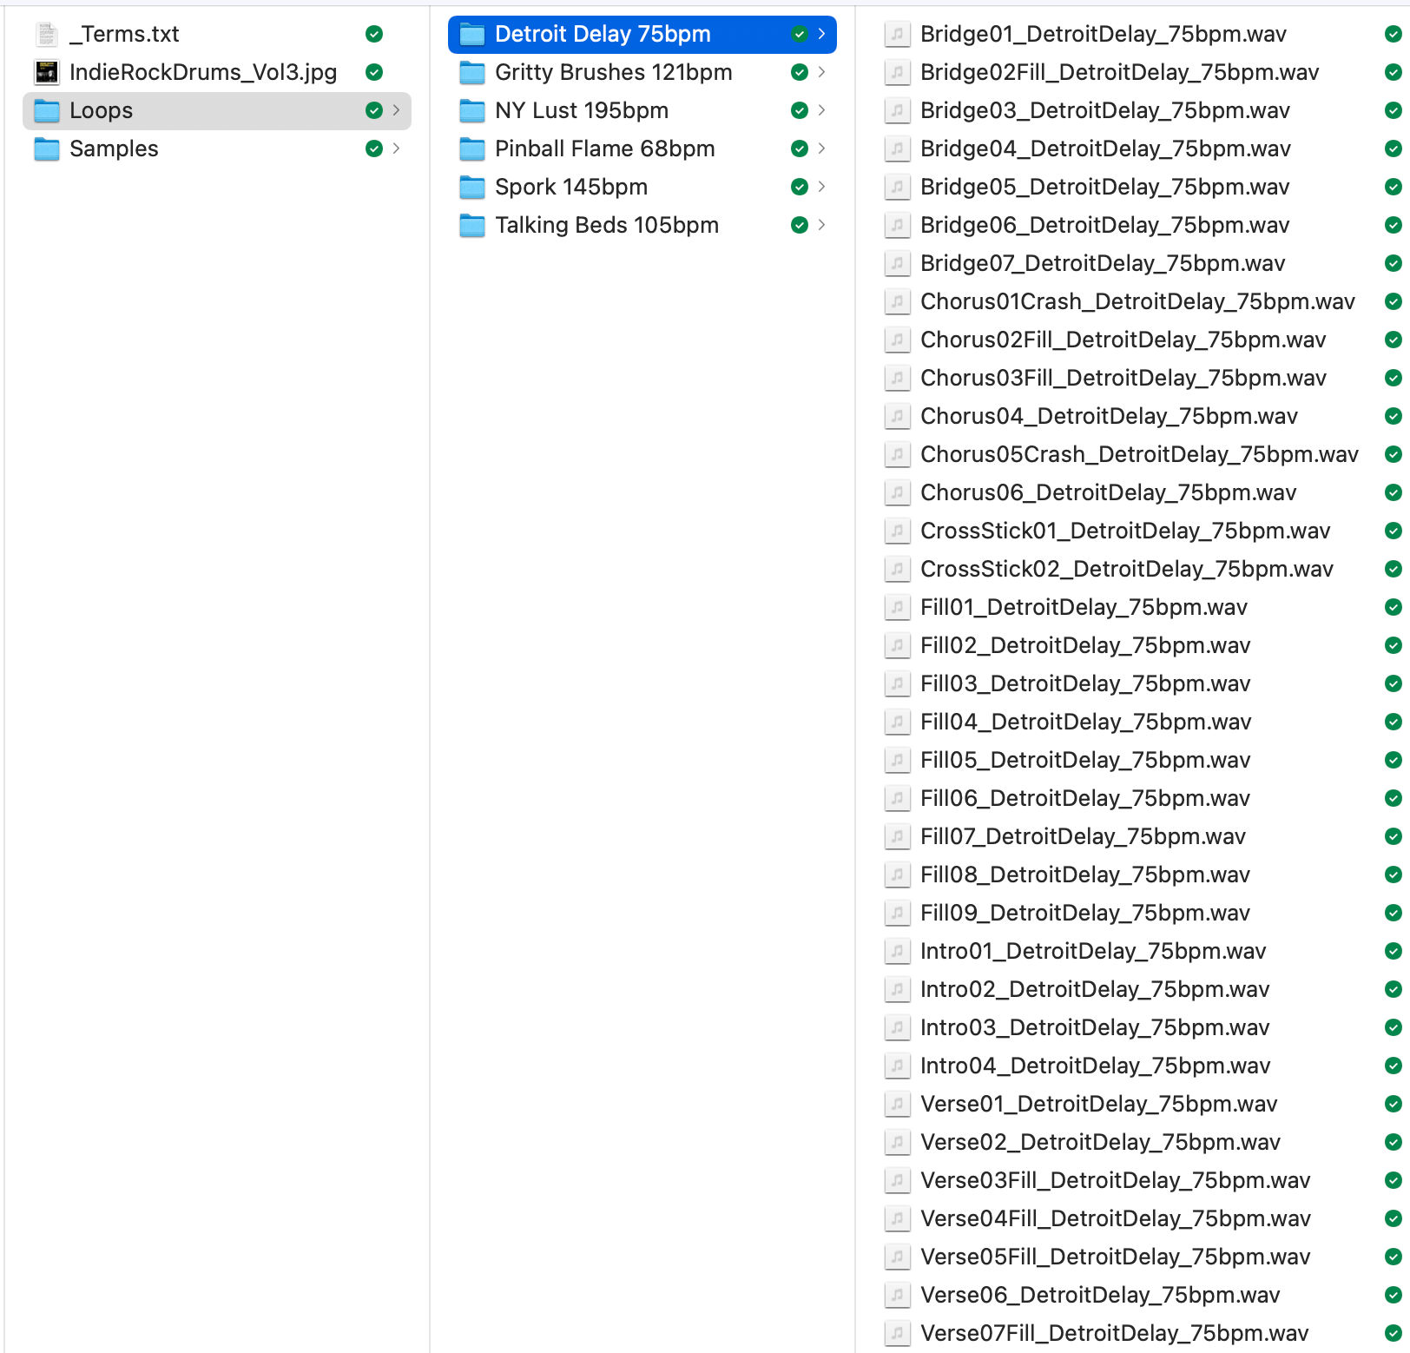This screenshot has width=1410, height=1353.
Task: Click the _Terms.txt document icon
Action: tap(47, 34)
